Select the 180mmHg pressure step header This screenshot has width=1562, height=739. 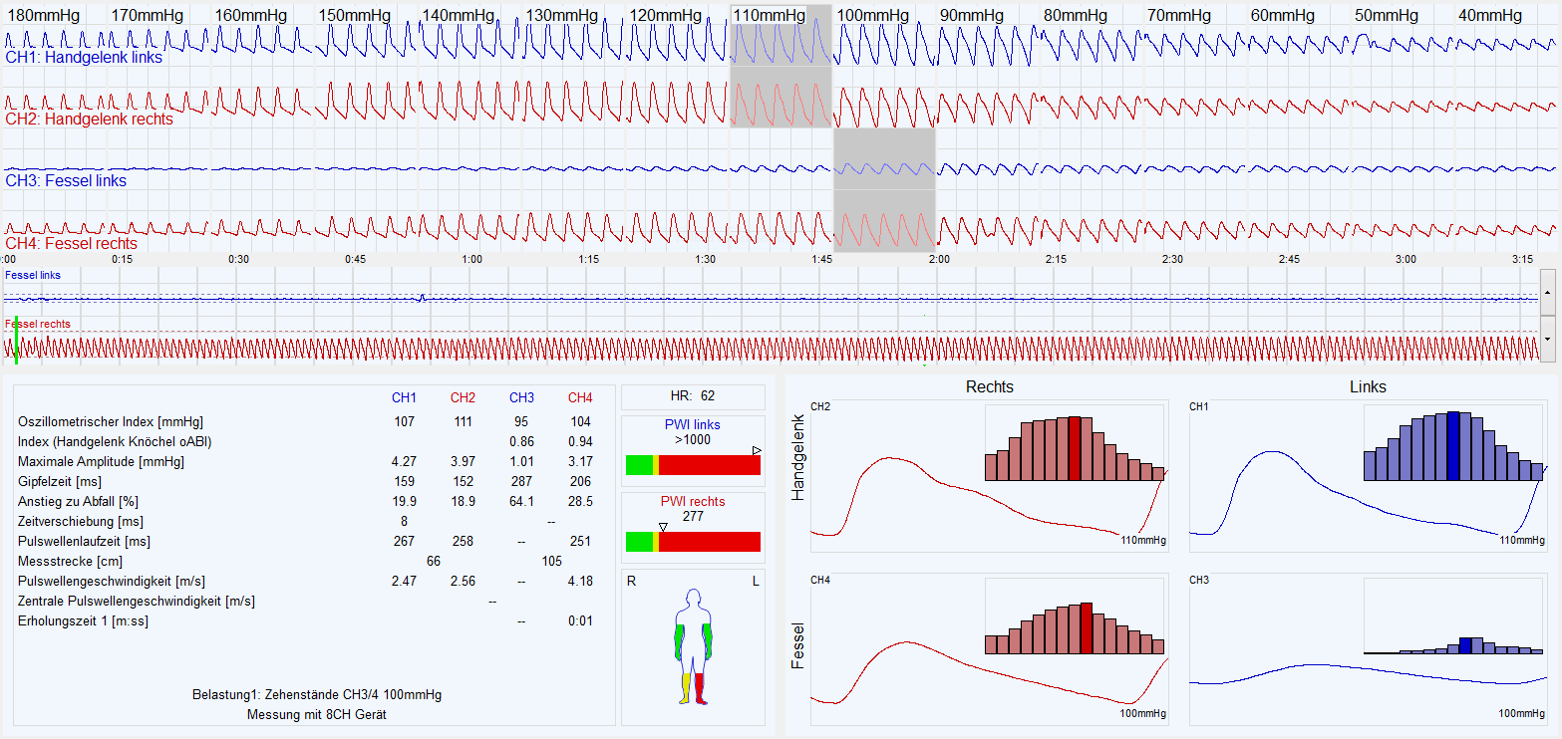(44, 16)
